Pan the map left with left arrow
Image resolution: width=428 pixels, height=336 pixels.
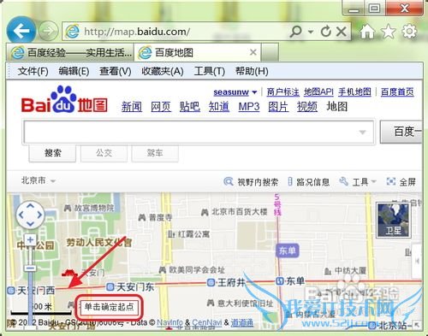[21, 215]
